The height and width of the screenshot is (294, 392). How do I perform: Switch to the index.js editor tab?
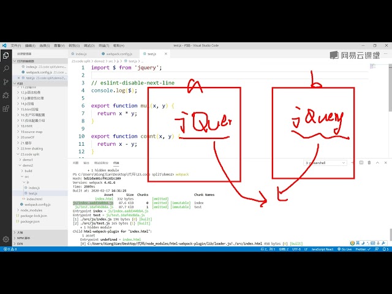tap(81, 54)
